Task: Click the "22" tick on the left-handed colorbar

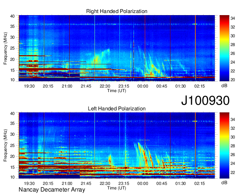Action: click(x=233, y=173)
